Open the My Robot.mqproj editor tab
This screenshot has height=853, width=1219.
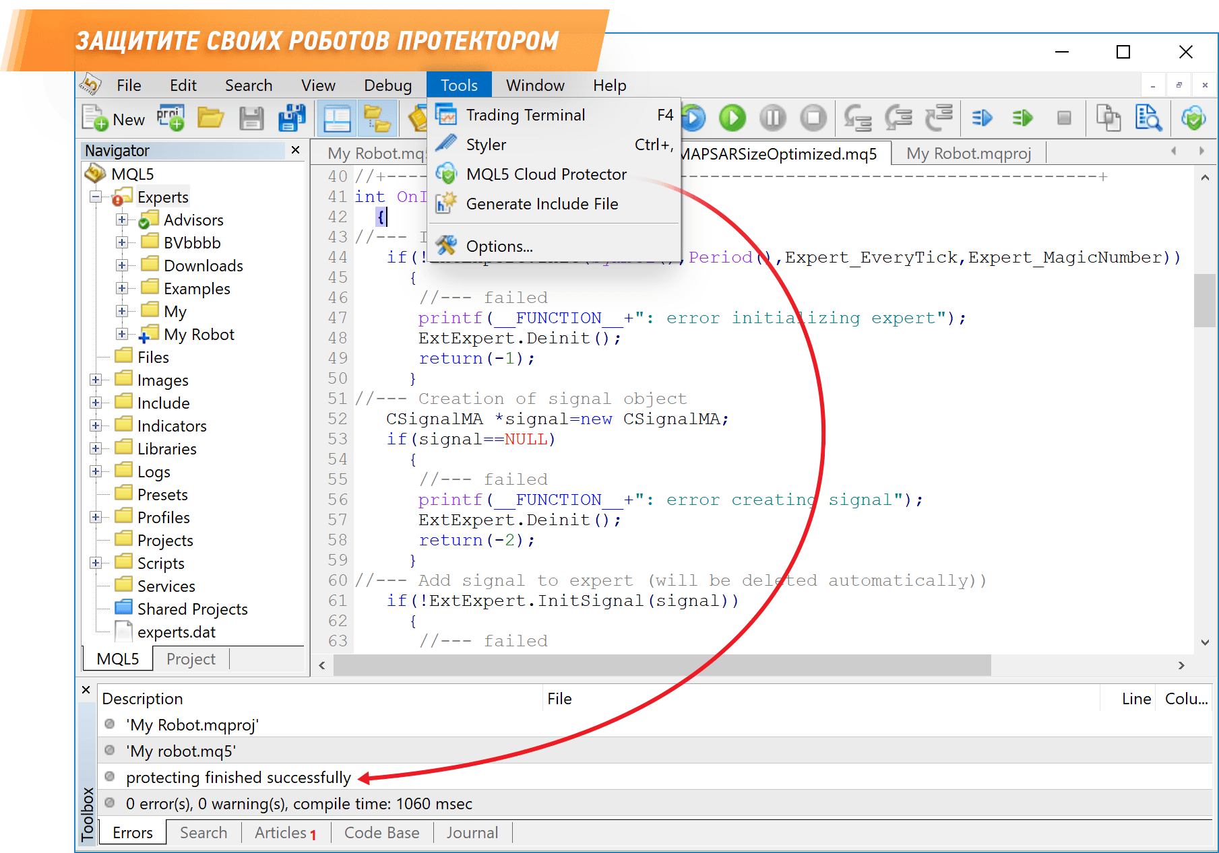tap(968, 153)
